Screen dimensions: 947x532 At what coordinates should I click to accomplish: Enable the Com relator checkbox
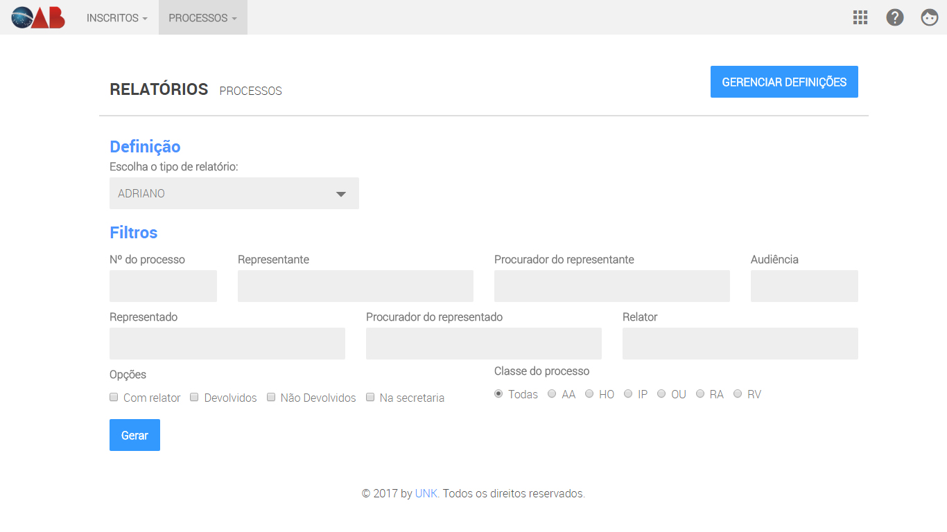[114, 398]
